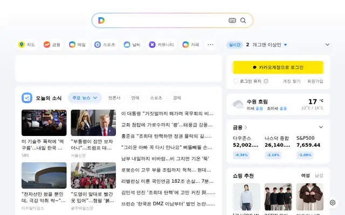The width and height of the screenshot is (345, 215).
Task: Open headline "그리운 아빠 꼭 다시 만나요"
Action: point(167,147)
